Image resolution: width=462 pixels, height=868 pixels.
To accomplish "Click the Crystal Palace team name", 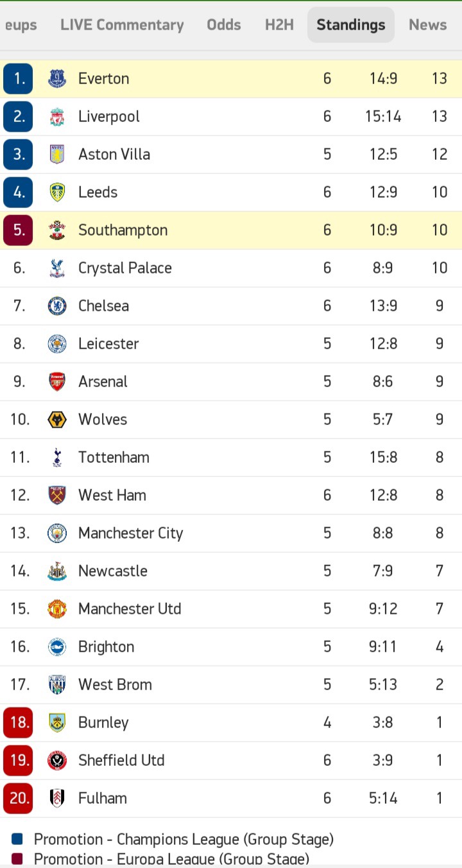I will 125,268.
